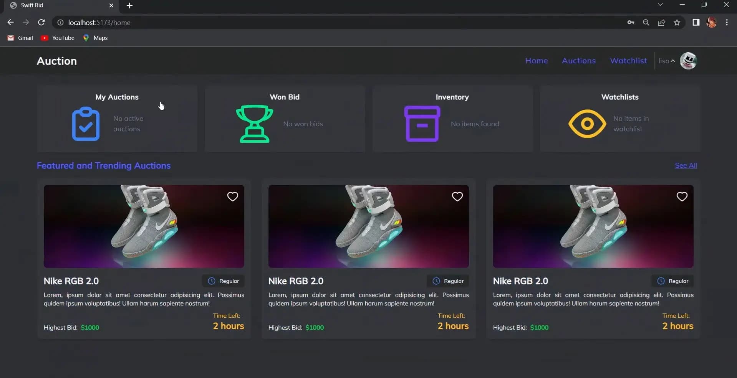Click the See All link
The height and width of the screenshot is (378, 737).
point(686,165)
